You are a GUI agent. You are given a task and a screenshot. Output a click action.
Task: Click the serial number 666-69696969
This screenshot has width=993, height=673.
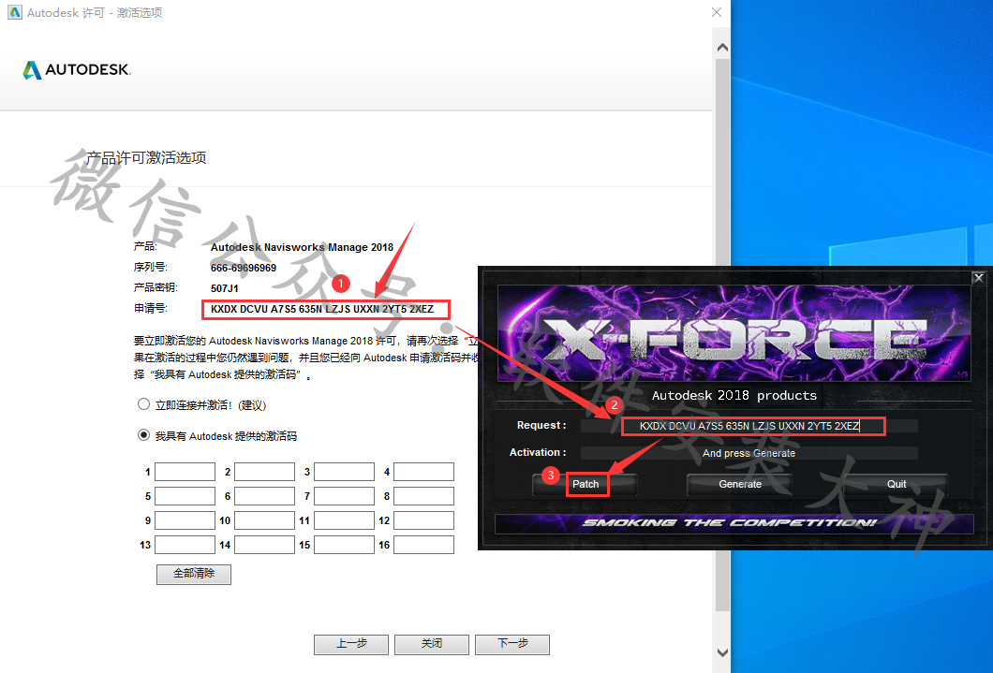244,268
